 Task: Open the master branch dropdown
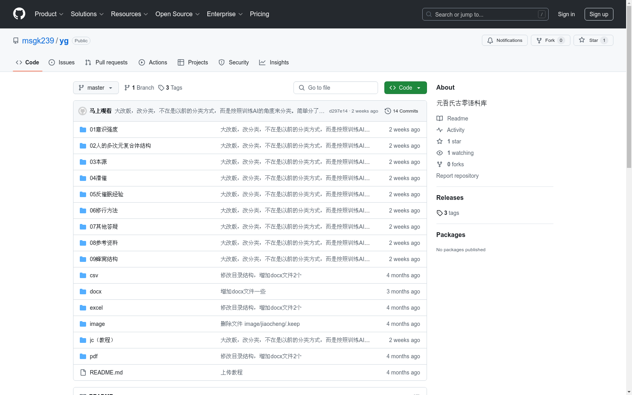(x=96, y=88)
